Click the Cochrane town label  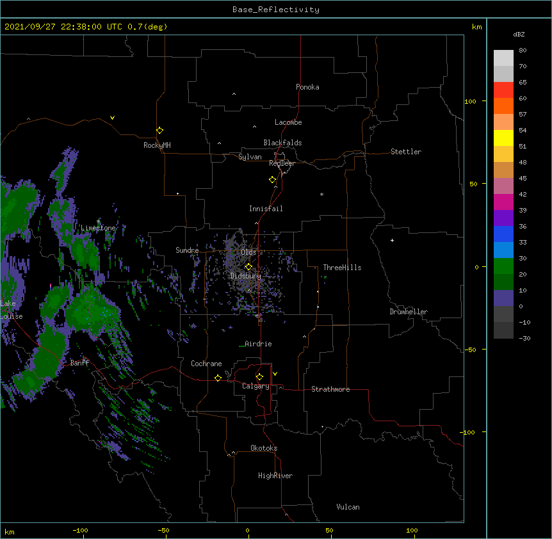(206, 364)
